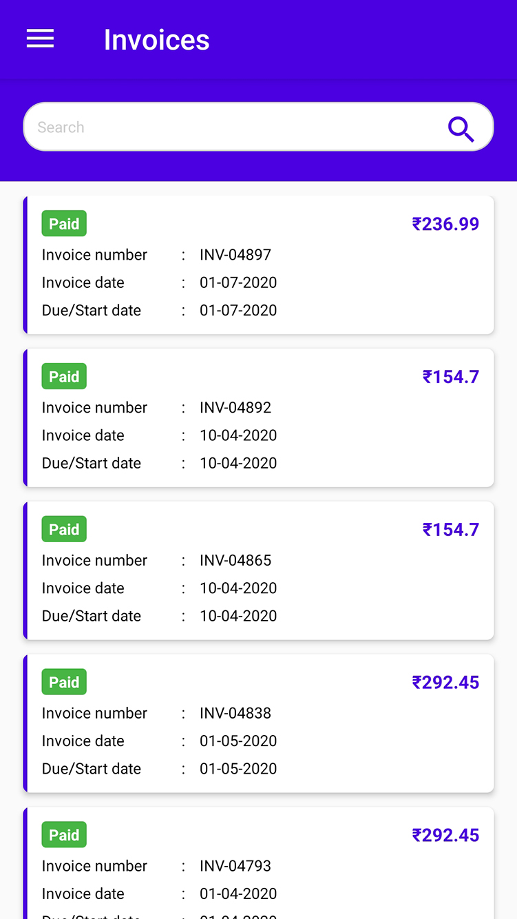Viewport: 517px width, 919px height.
Task: Click the ₹154.7 amount for INV-04865
Action: pyautogui.click(x=450, y=530)
